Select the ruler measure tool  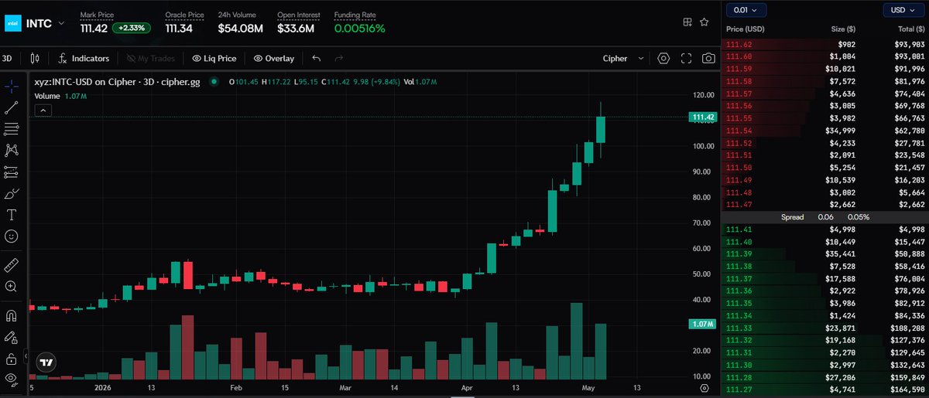click(11, 265)
